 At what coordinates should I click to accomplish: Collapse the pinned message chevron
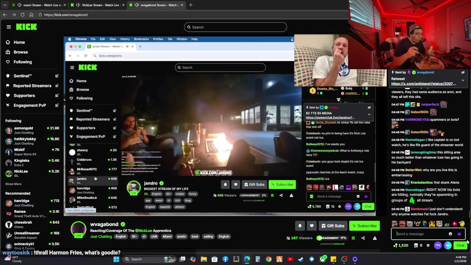click(463, 80)
